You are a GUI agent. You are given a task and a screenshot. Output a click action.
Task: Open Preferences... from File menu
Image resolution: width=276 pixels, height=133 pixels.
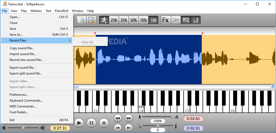click(x=37, y=95)
